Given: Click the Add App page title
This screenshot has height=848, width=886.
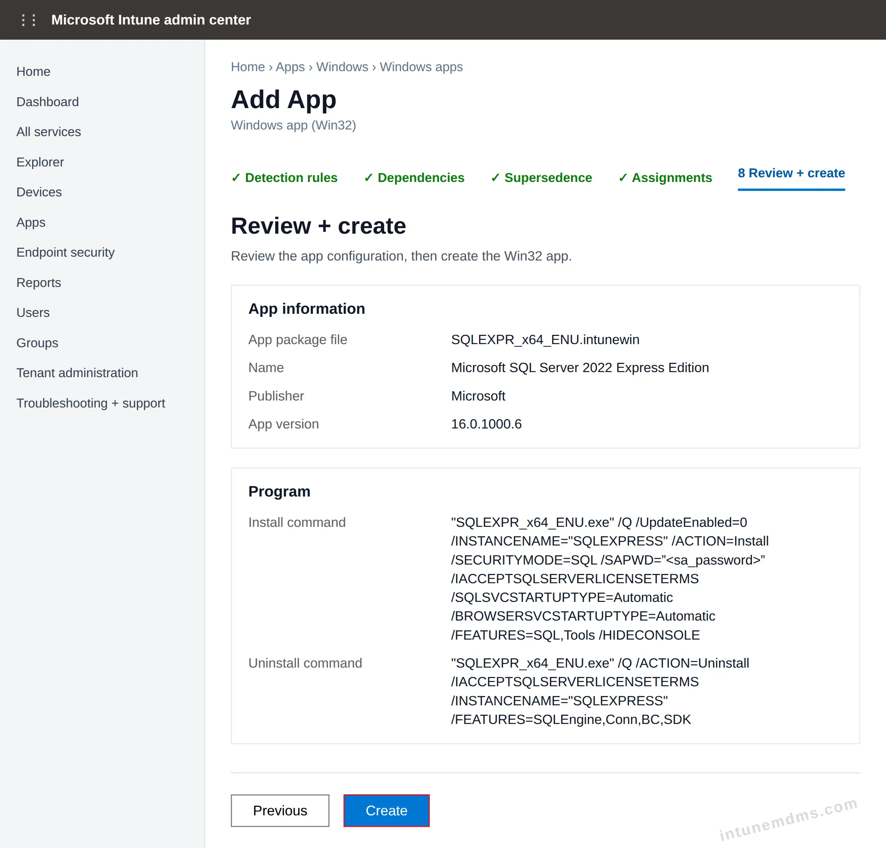Looking at the screenshot, I should point(284,100).
